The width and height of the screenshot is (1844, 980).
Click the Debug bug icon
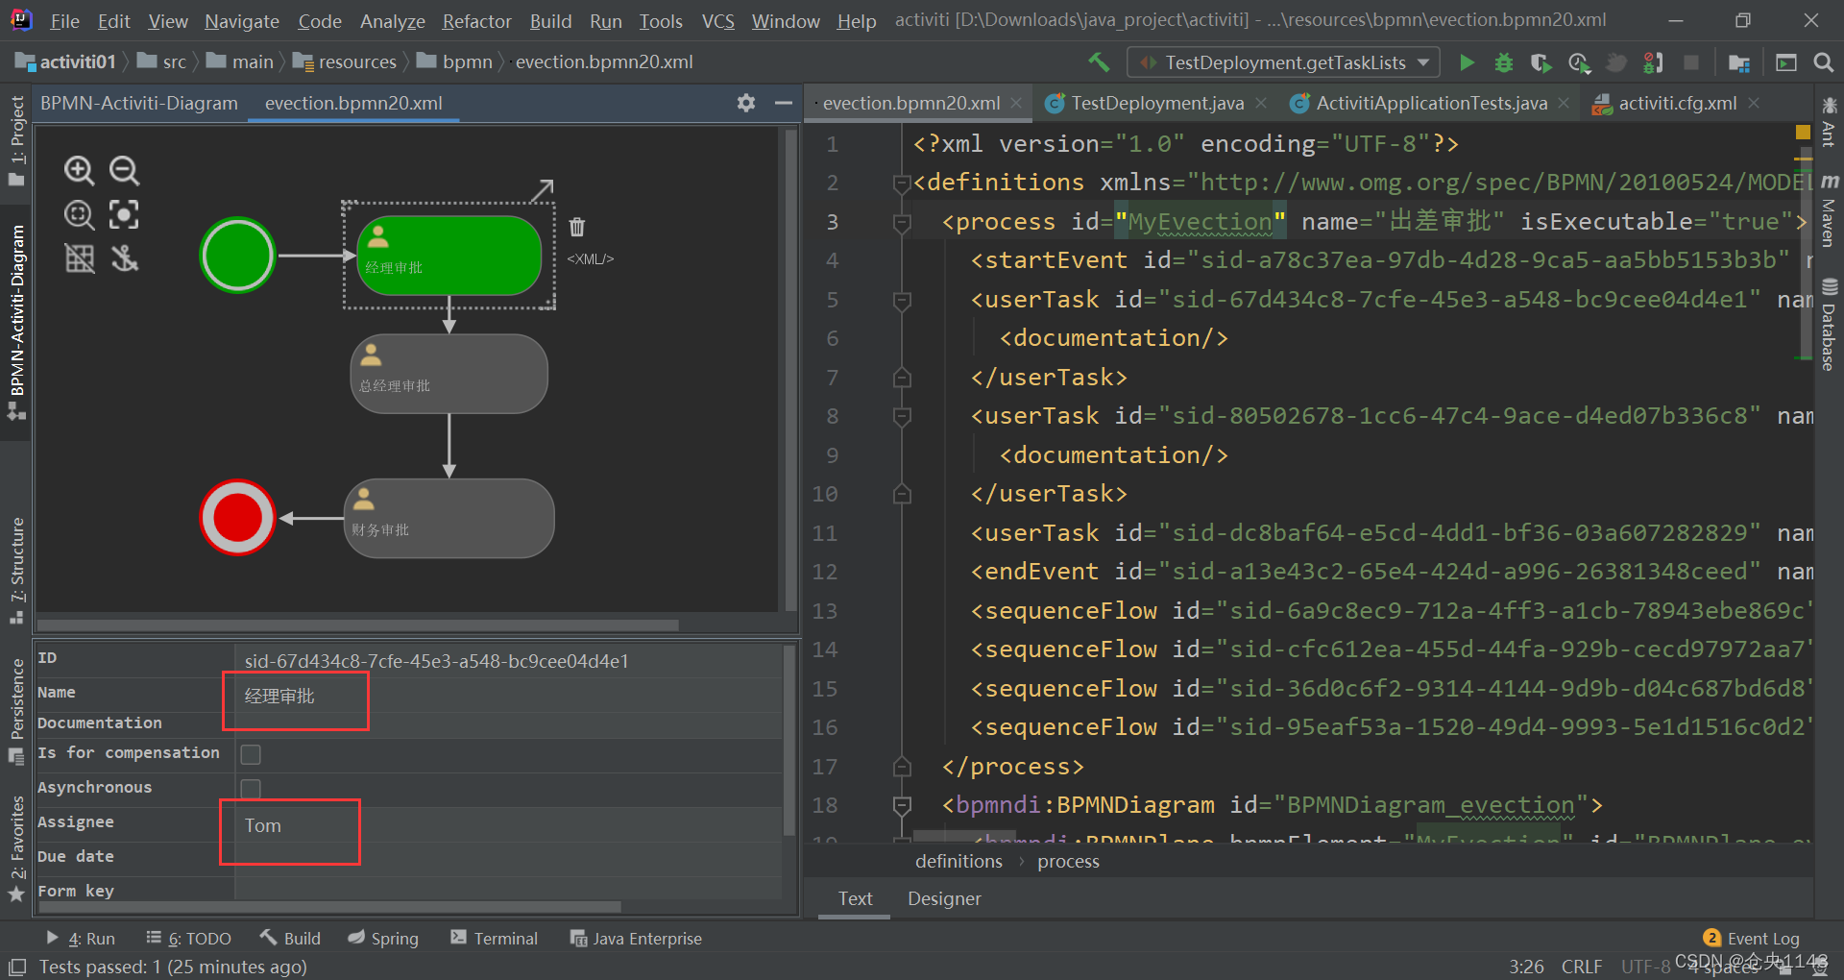[x=1504, y=62]
